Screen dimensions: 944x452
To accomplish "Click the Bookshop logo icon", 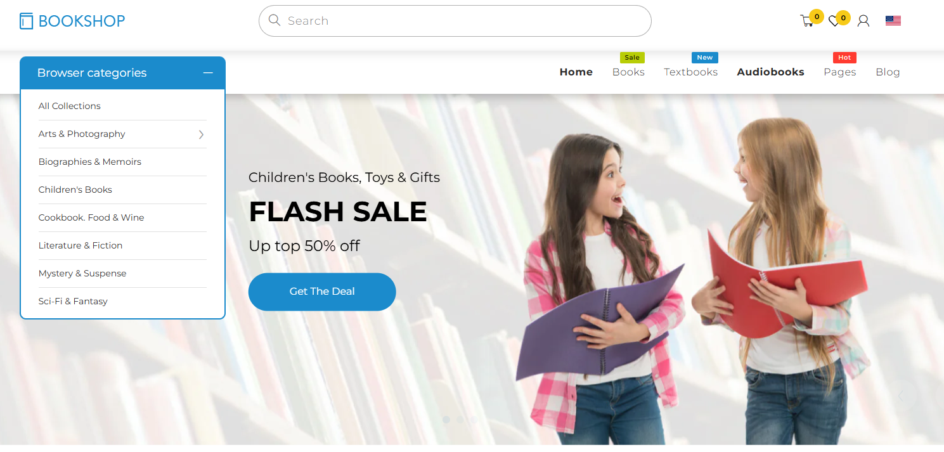I will coord(26,21).
